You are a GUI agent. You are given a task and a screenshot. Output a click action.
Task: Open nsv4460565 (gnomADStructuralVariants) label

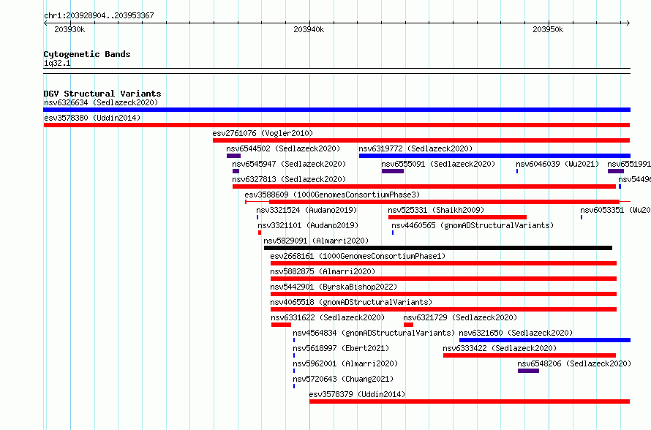(473, 225)
